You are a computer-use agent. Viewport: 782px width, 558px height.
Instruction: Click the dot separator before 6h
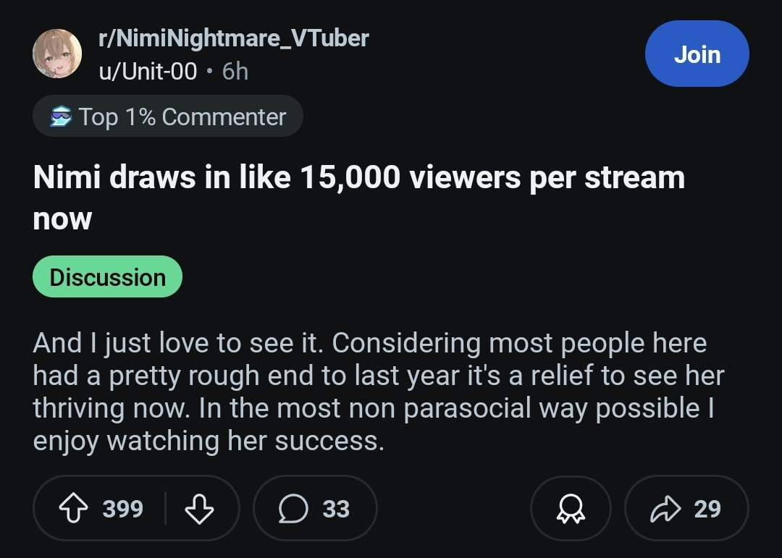click(209, 72)
